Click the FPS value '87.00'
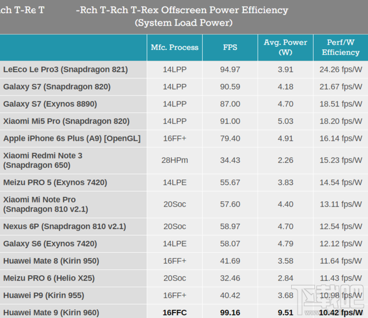The height and width of the screenshot is (318, 368). (x=230, y=104)
